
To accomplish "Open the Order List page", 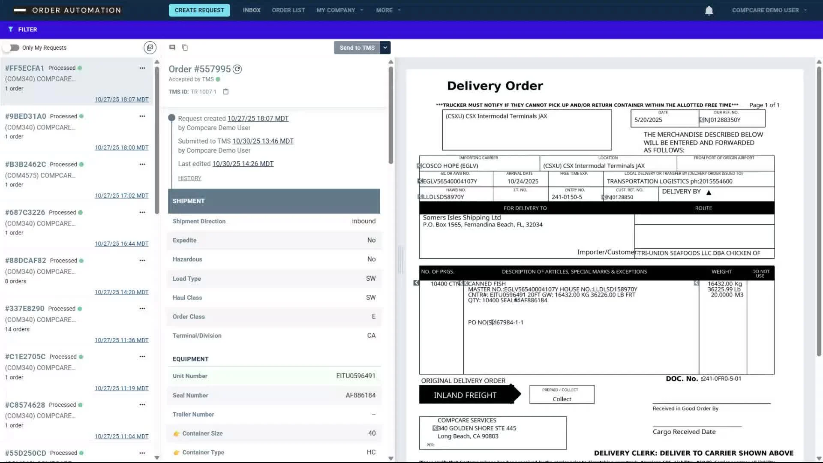I will coord(288,10).
